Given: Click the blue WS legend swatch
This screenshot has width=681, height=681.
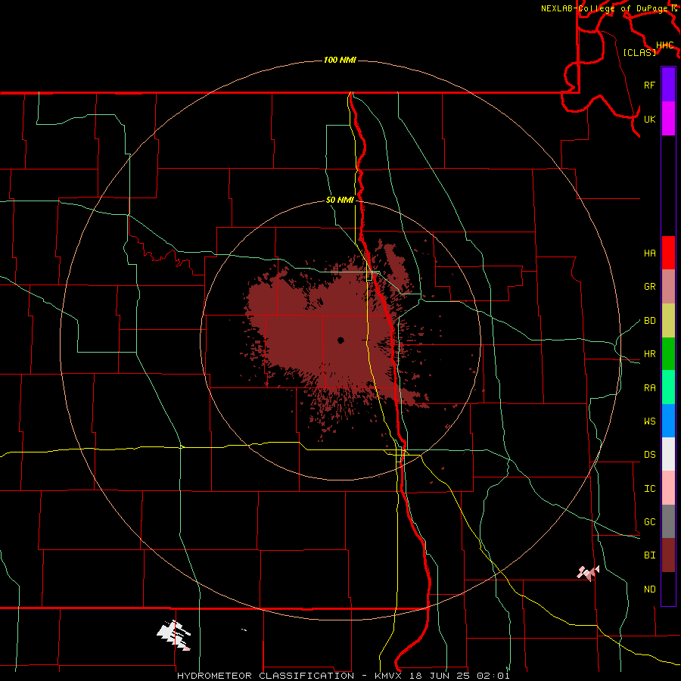Looking at the screenshot, I should (668, 421).
